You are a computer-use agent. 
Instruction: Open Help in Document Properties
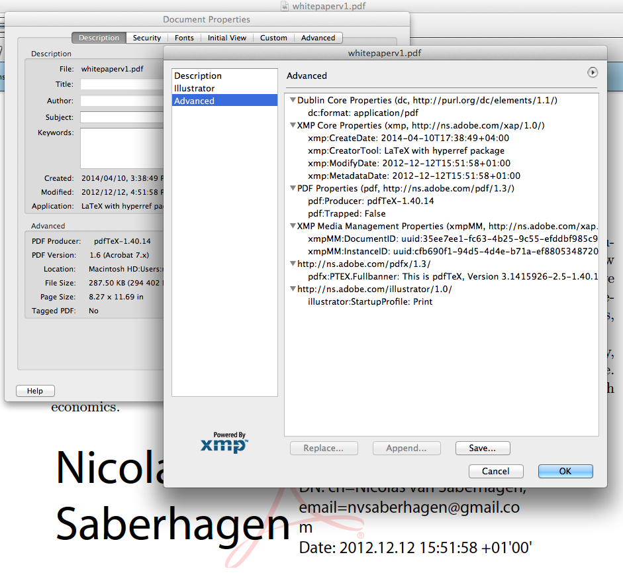coord(35,391)
